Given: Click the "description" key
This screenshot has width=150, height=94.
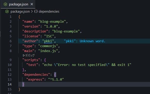Looking at the screenshot, I should 35,31.
